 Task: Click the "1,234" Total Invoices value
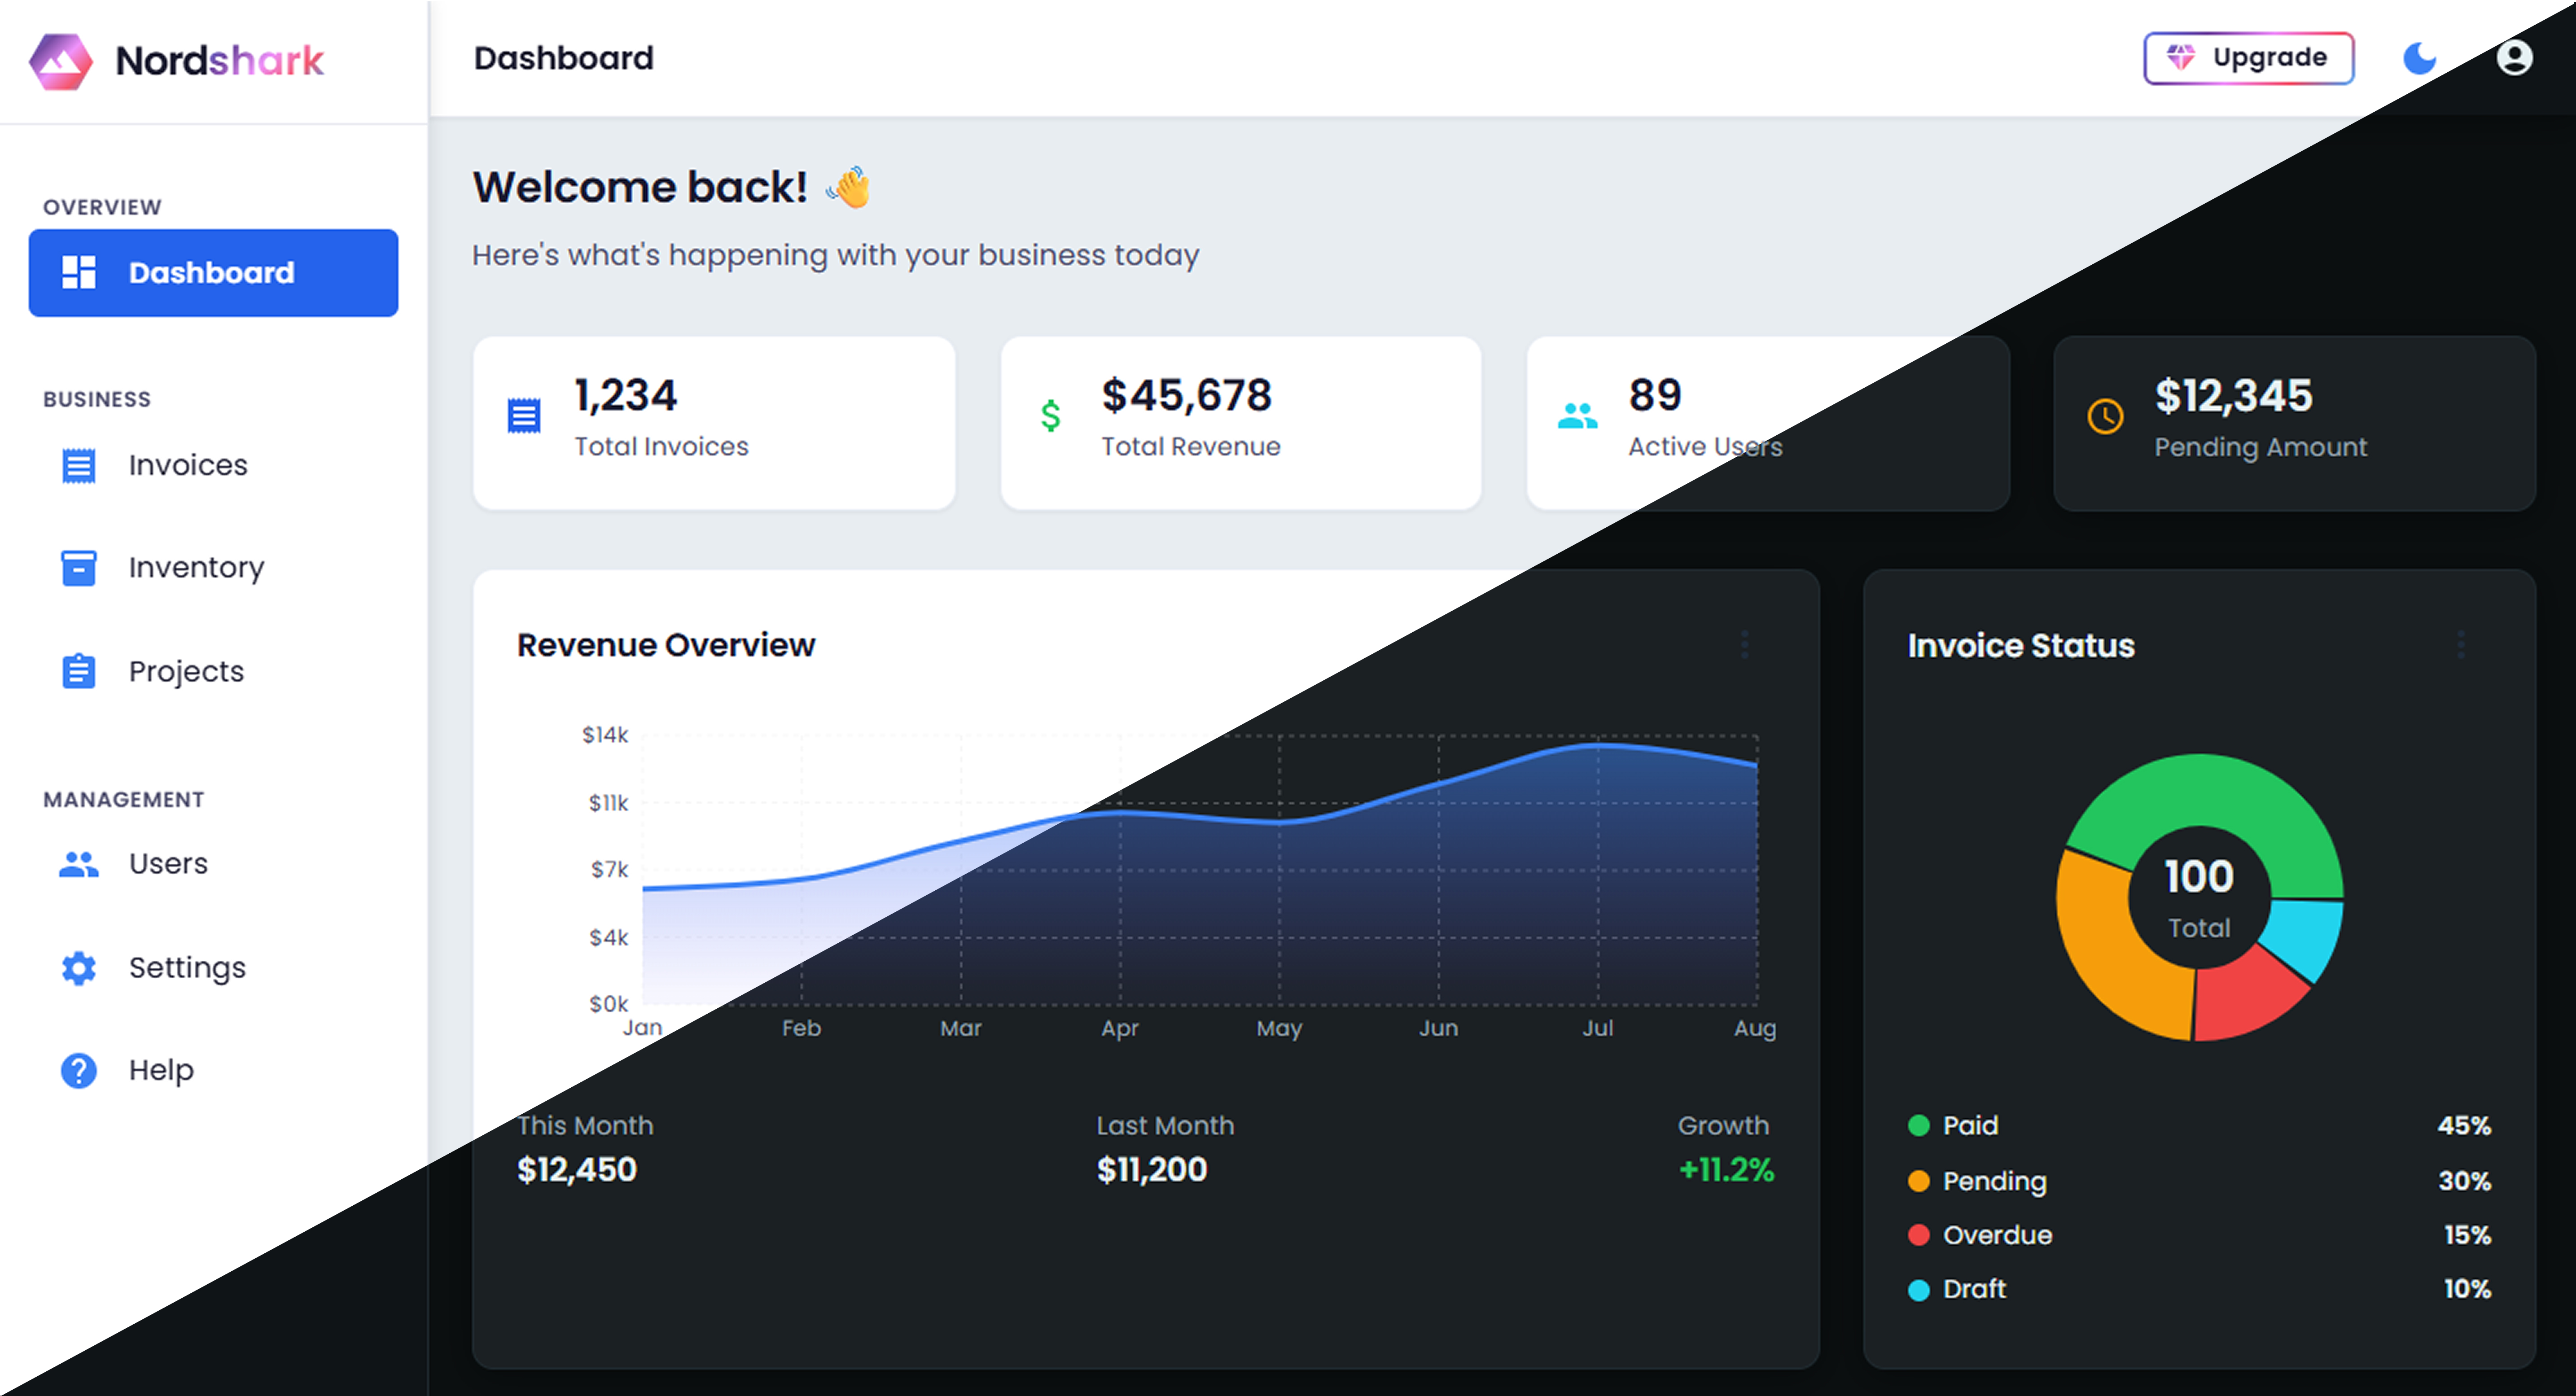click(625, 395)
